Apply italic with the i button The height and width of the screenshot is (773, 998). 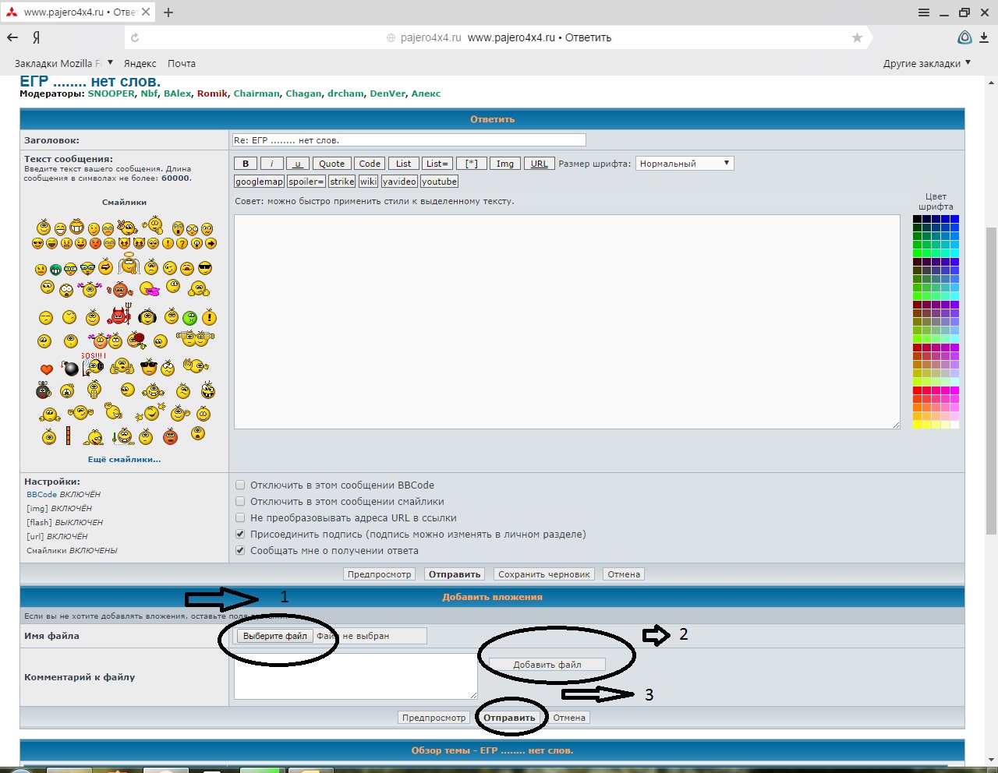271,164
